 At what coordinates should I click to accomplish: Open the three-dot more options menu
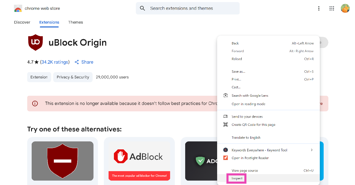[319, 8]
